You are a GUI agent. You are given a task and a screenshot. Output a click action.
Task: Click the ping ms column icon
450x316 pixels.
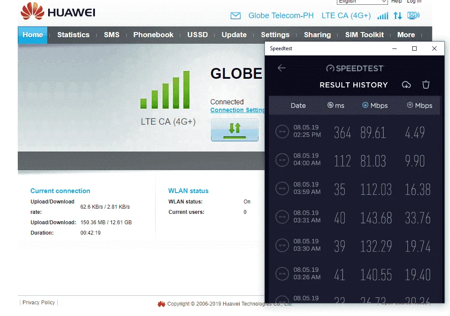330,105
